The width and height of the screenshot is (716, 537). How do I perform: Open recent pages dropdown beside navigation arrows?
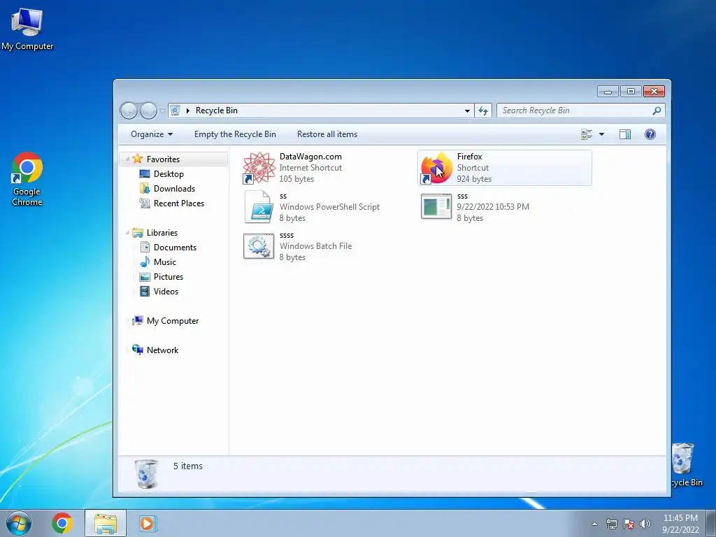[x=162, y=111]
